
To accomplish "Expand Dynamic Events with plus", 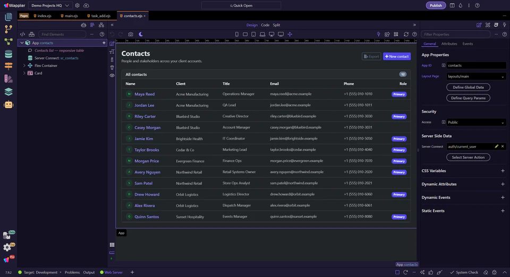I will click(503, 197).
